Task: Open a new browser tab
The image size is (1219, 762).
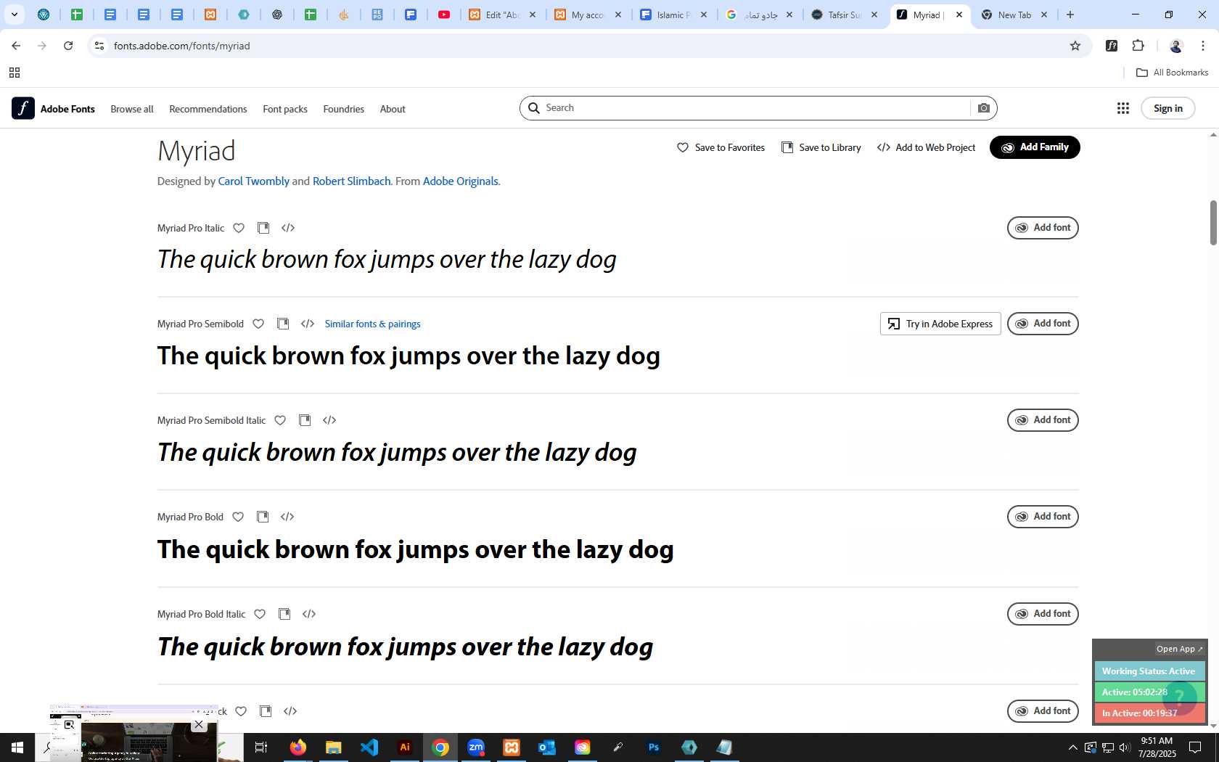Action: coord(1070,15)
